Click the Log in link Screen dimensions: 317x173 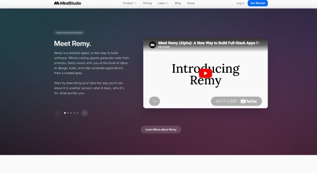click(x=241, y=3)
